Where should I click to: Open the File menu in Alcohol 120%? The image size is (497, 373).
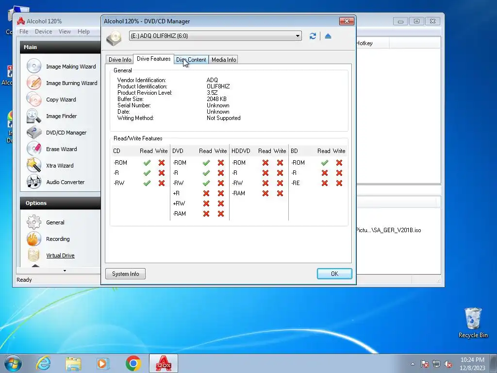click(x=24, y=32)
